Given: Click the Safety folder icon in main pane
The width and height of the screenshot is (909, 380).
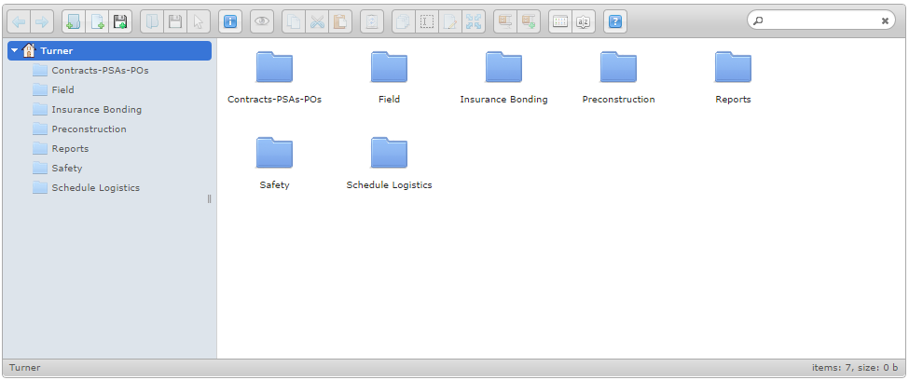Looking at the screenshot, I should click(274, 153).
